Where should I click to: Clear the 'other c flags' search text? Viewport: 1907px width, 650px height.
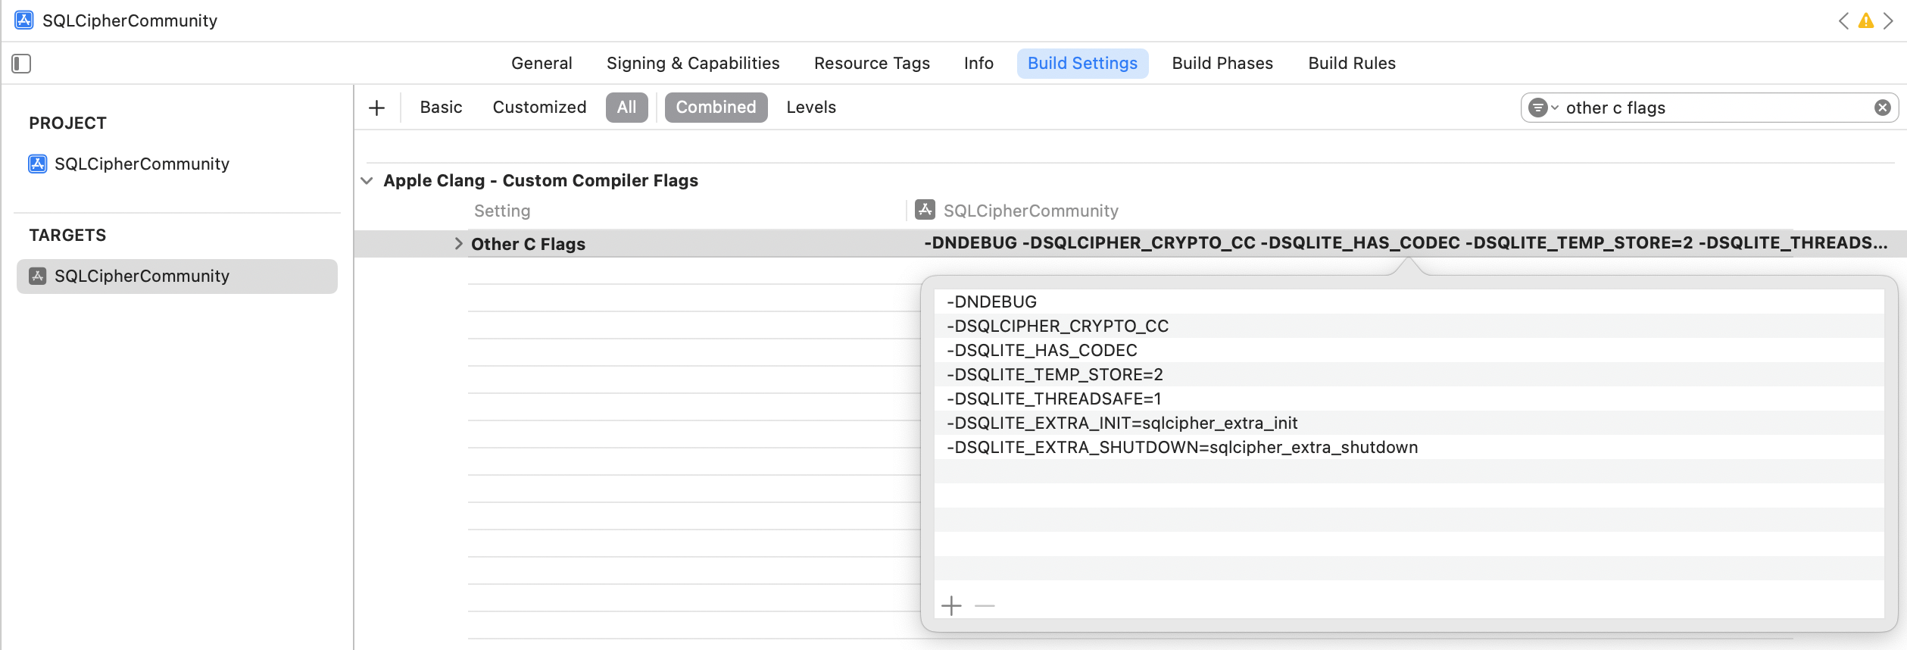click(1883, 108)
